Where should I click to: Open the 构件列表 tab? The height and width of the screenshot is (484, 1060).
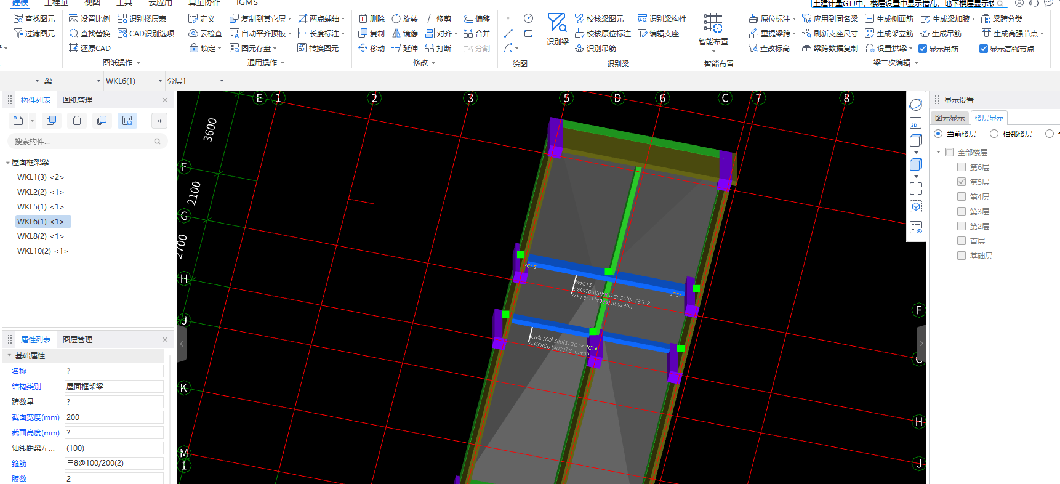36,100
